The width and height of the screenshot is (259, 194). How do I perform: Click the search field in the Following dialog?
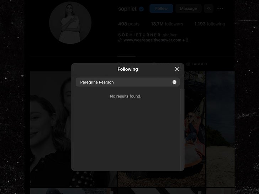(x=125, y=82)
